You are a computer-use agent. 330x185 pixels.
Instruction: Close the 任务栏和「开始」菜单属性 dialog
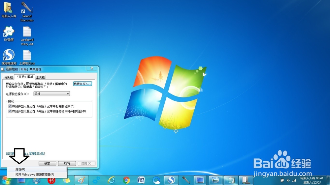(92, 68)
